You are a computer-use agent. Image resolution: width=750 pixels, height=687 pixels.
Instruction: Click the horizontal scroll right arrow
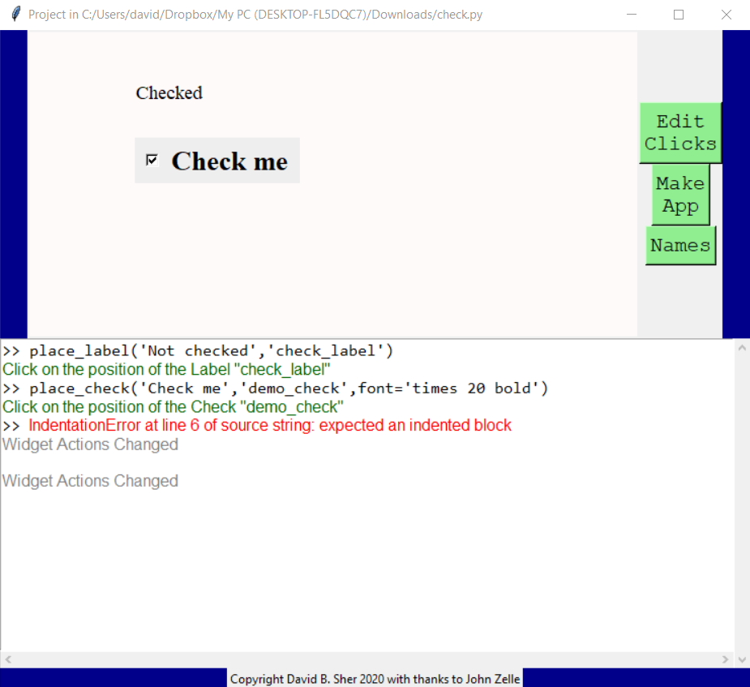click(x=726, y=659)
